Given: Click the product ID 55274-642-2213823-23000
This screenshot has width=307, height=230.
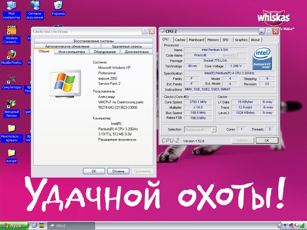Looking at the screenshot, I should [118, 108].
